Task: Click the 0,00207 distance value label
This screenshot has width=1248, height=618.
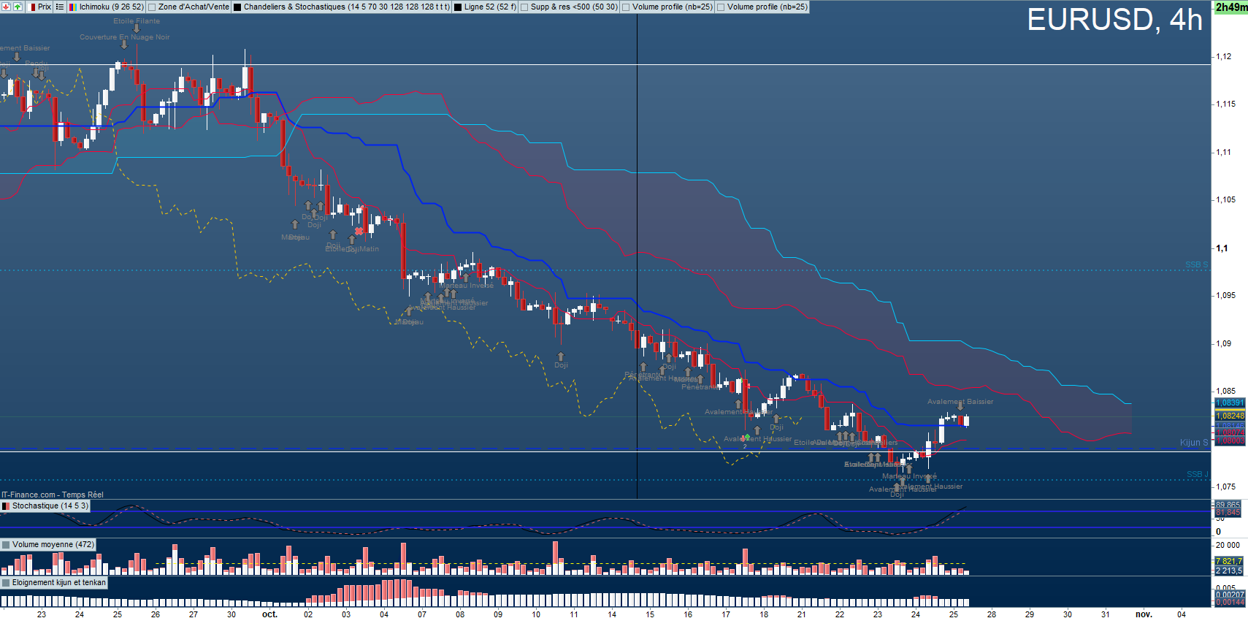Action: pyautogui.click(x=1230, y=595)
